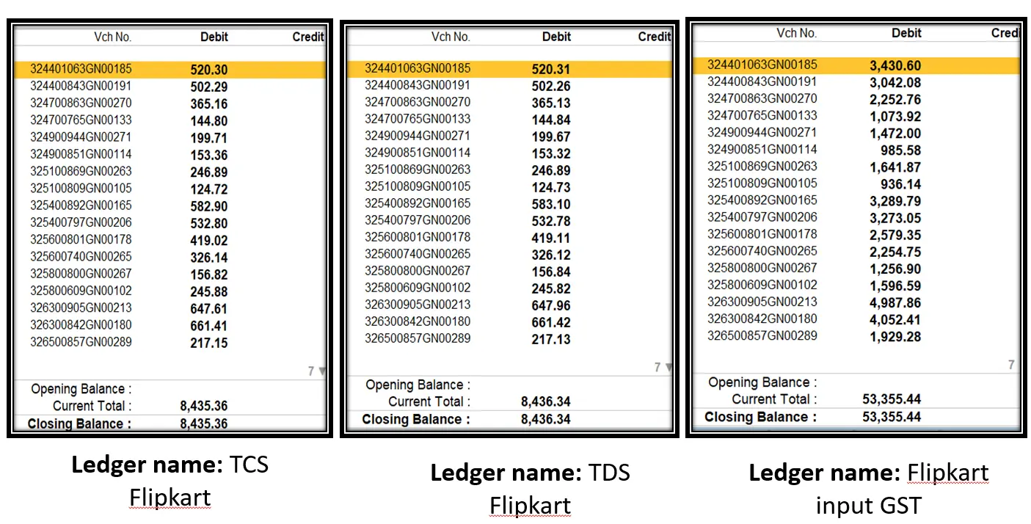Click the 'Flipkart input GST' ledger name caption
The height and width of the screenshot is (524, 1031).
[868, 489]
